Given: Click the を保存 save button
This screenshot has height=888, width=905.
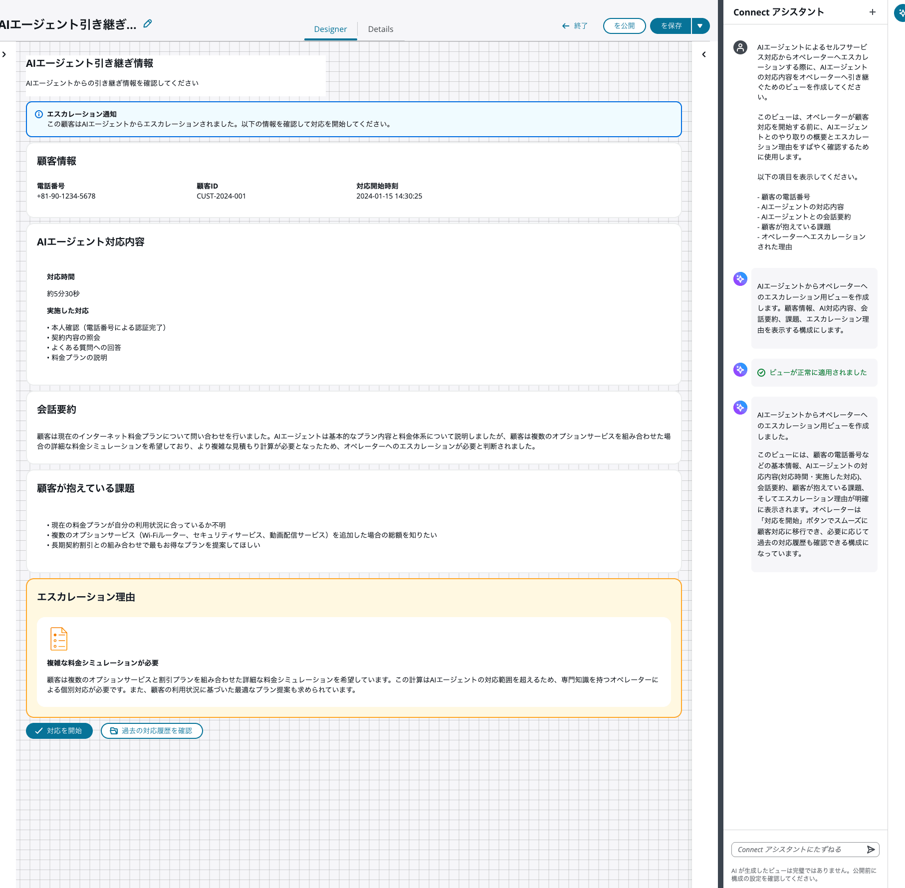Looking at the screenshot, I should pyautogui.click(x=671, y=26).
